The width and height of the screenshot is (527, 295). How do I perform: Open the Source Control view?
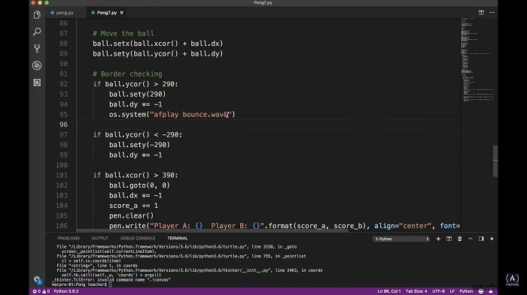coord(37,48)
